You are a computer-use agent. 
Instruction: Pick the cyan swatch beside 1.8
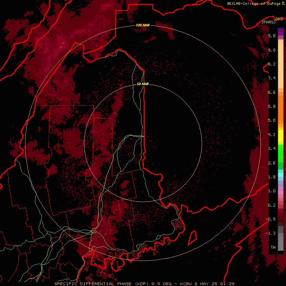click(281, 175)
